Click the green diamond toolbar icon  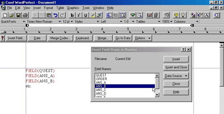tap(133, 15)
